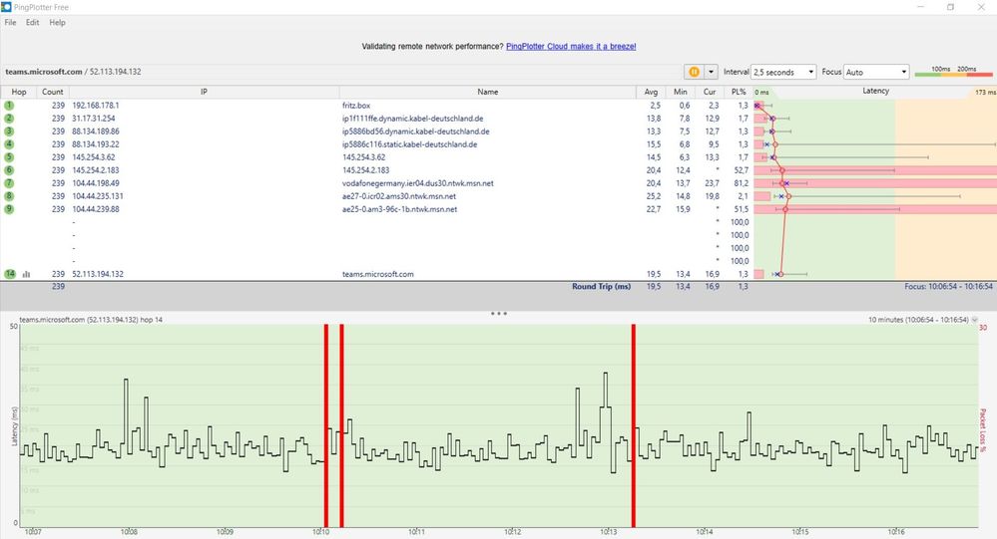Sort by the PL% column header
The image size is (997, 539).
[739, 92]
